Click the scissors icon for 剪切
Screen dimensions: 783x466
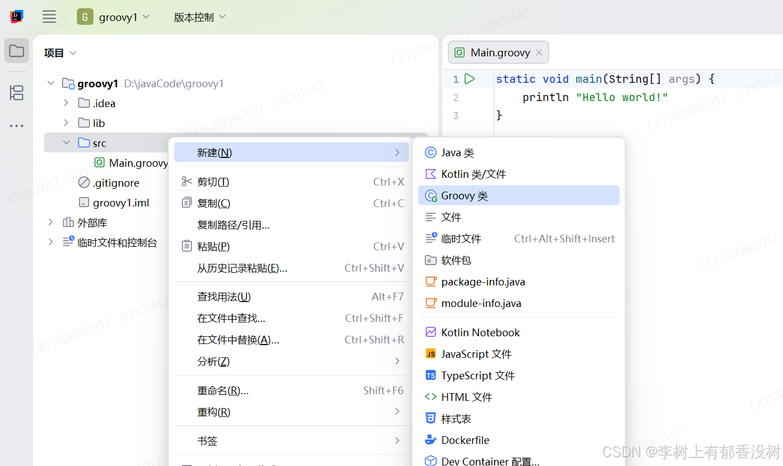point(187,182)
